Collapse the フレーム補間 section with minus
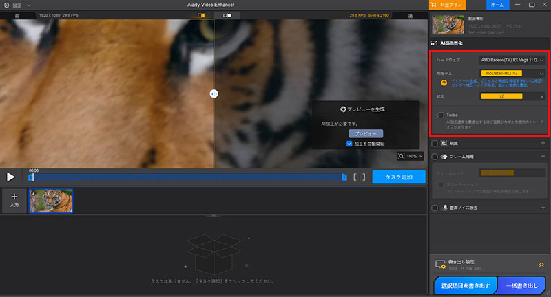The width and height of the screenshot is (551, 297). [x=543, y=156]
